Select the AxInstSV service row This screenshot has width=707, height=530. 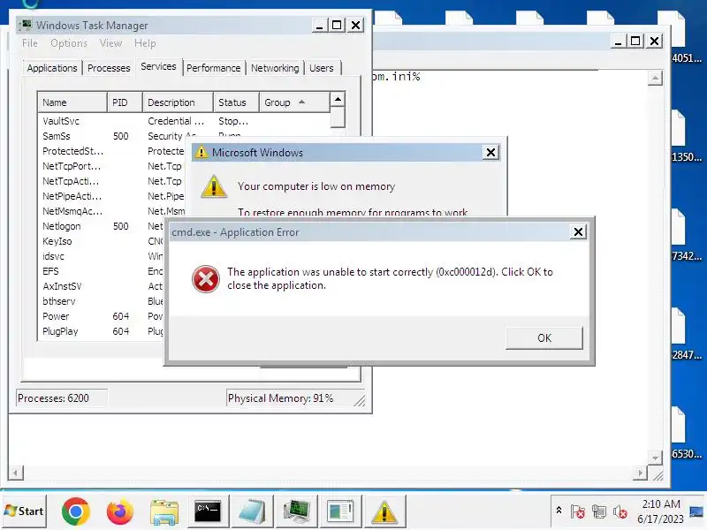coord(101,286)
